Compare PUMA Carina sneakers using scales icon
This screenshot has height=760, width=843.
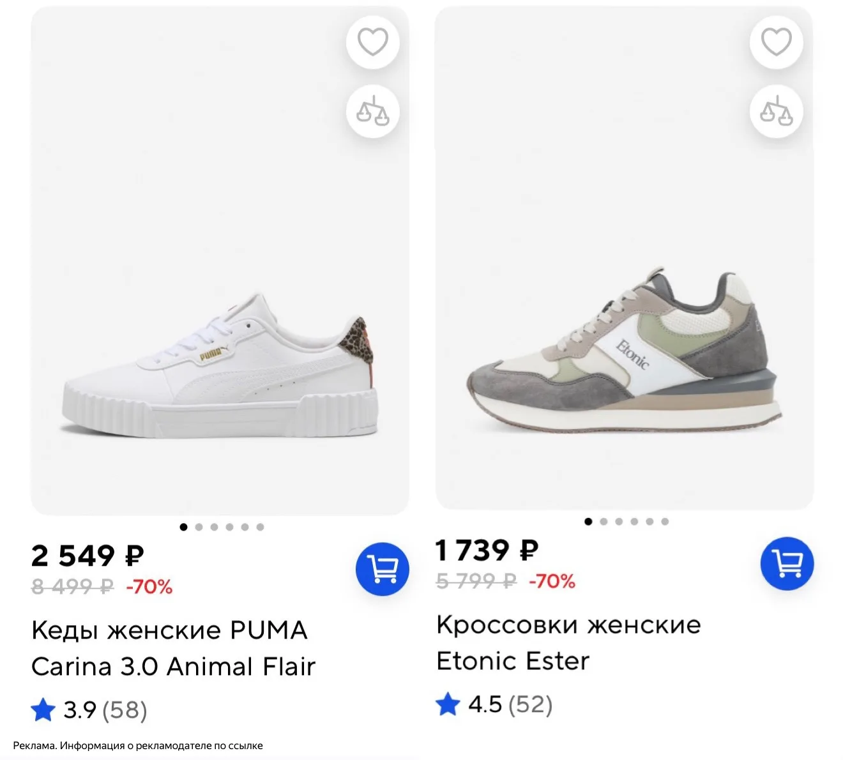click(373, 112)
